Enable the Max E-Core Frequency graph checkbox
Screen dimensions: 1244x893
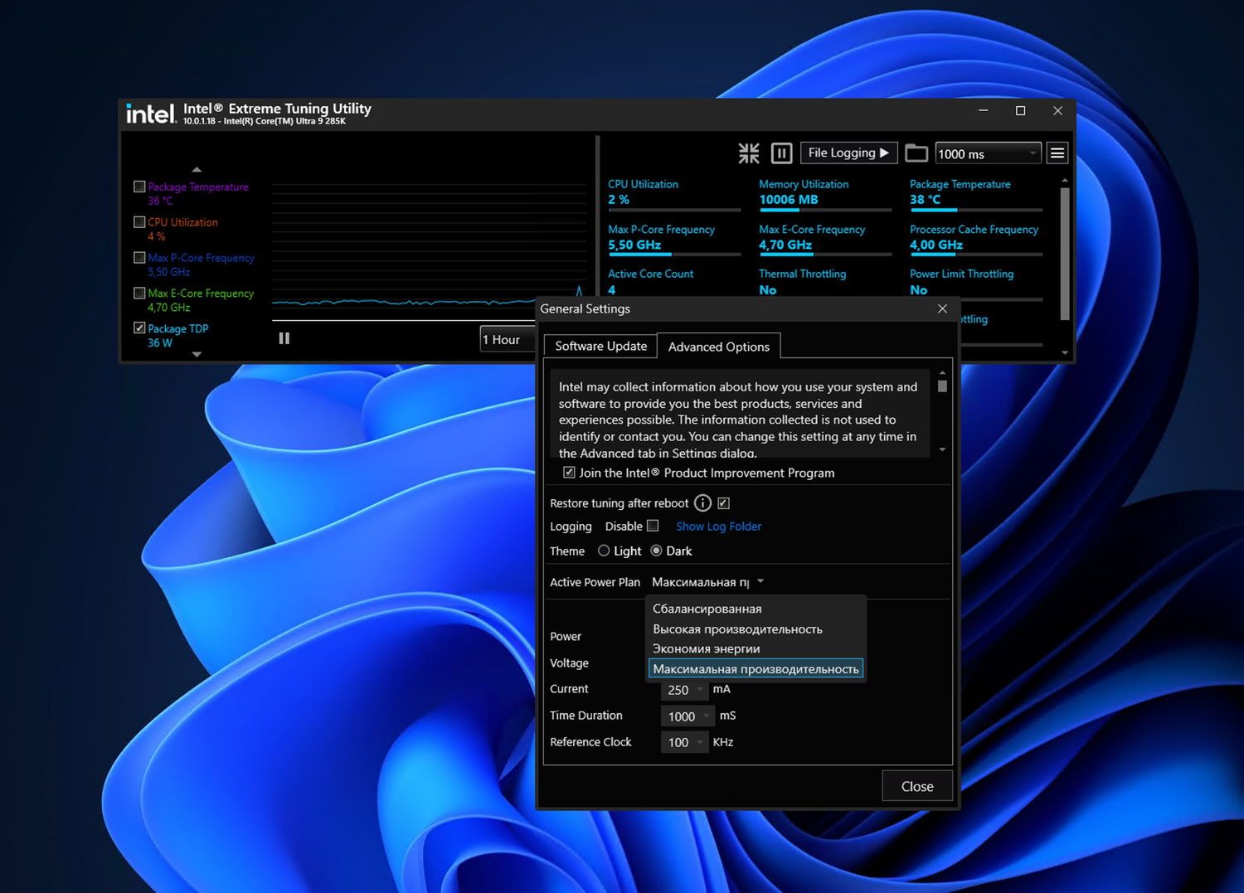coord(139,293)
